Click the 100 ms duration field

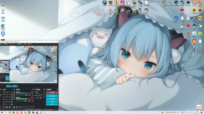click(41, 96)
